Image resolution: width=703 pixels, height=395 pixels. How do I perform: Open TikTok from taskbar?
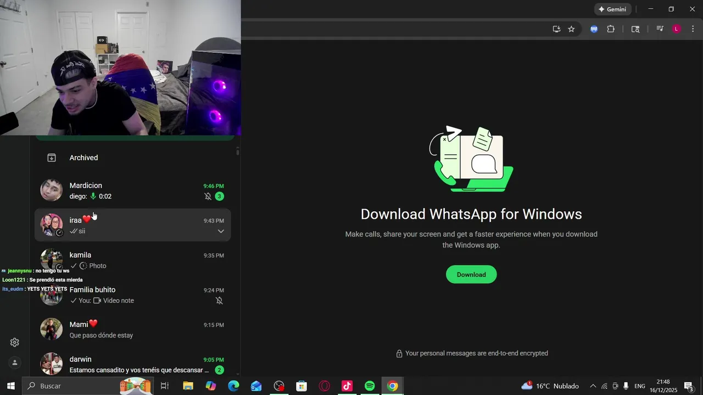click(x=347, y=386)
